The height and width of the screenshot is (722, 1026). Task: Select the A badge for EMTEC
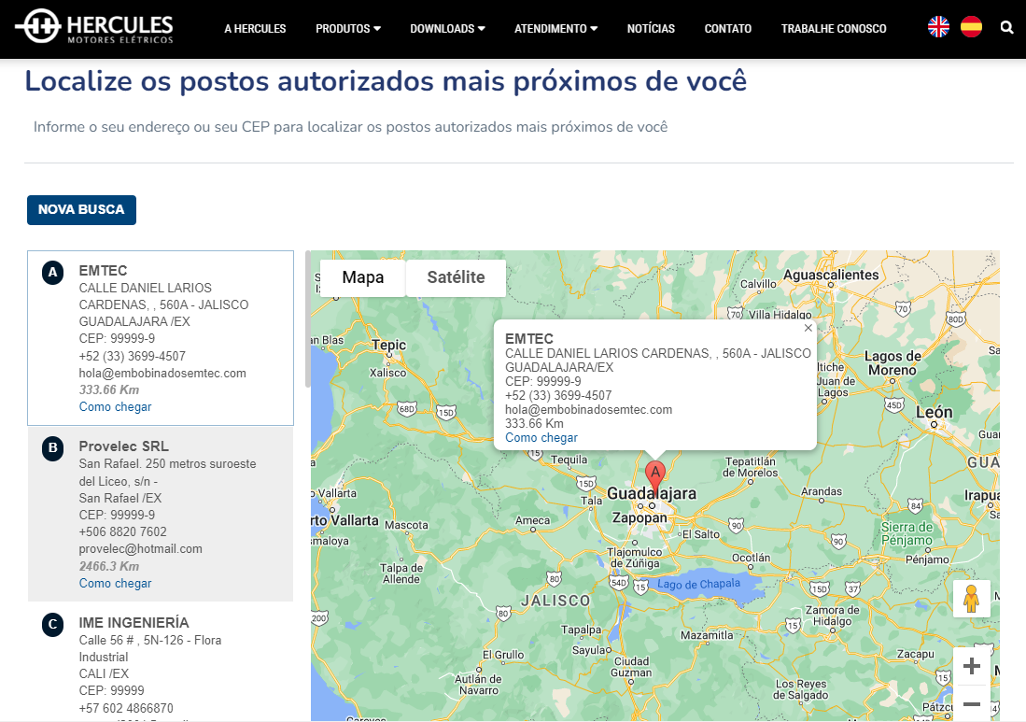pyautogui.click(x=53, y=273)
